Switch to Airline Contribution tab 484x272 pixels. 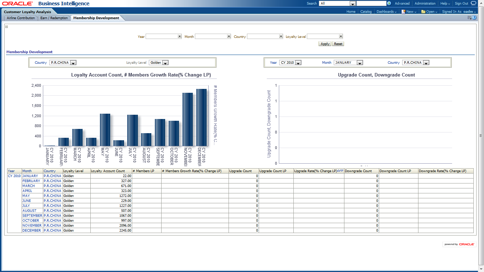pos(21,18)
